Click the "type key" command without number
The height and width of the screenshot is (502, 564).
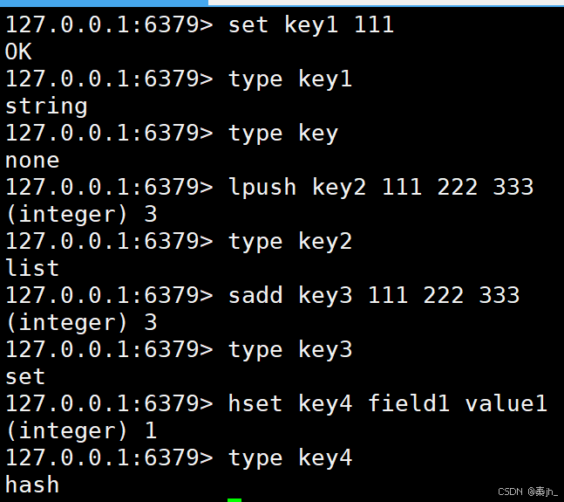pos(283,134)
